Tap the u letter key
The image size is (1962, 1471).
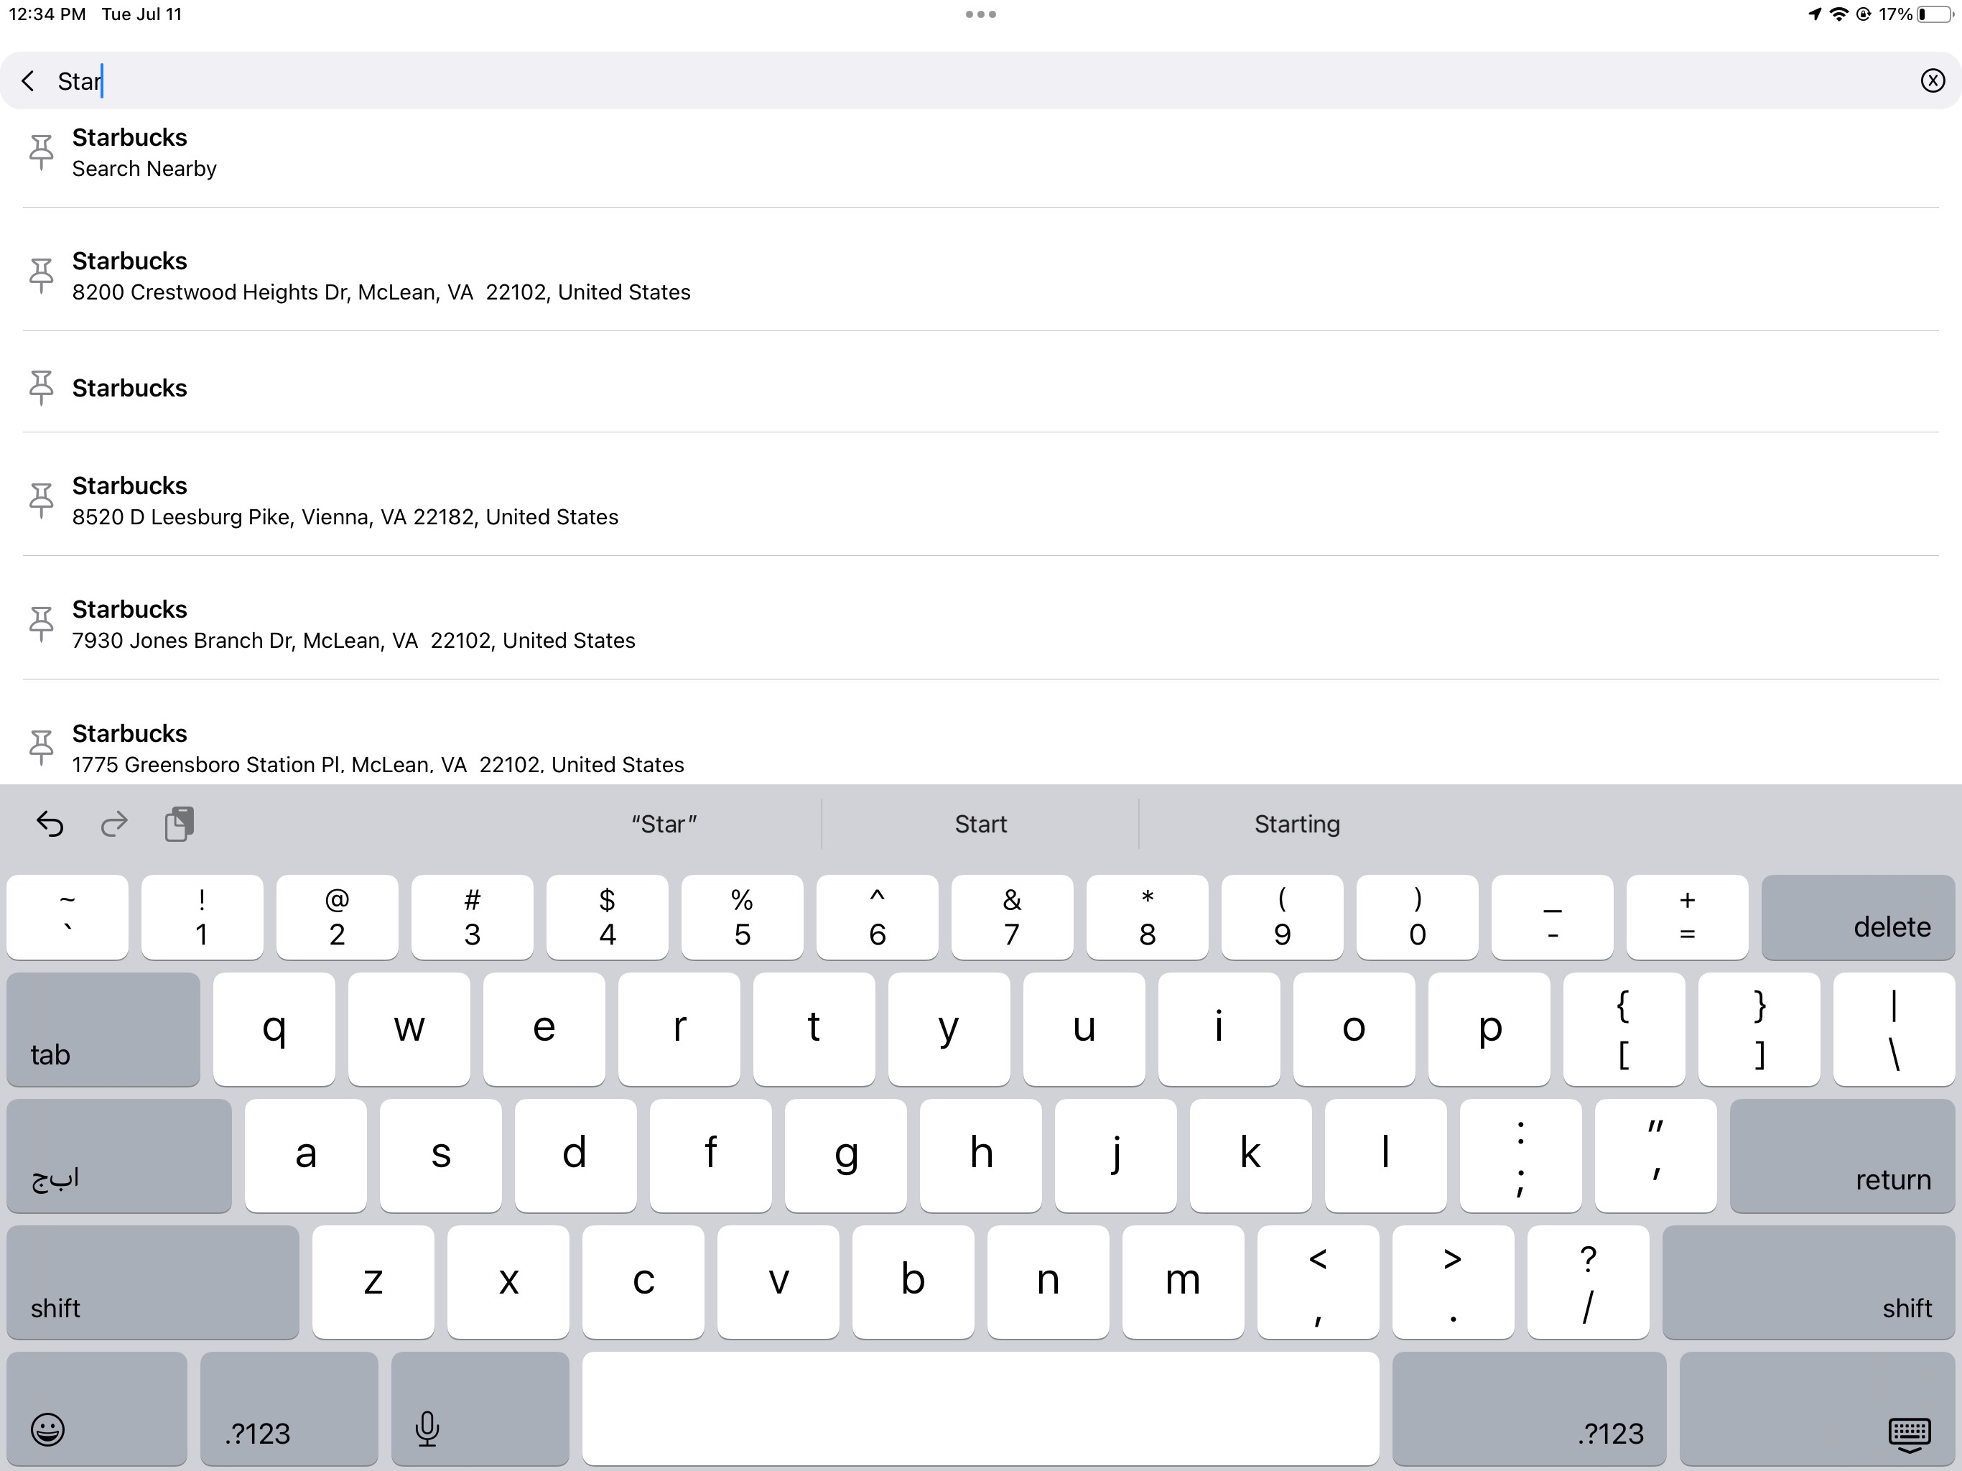[x=1084, y=1029]
